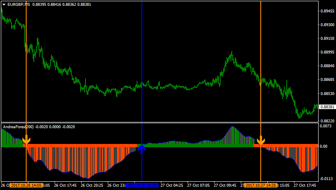This screenshot has height=190, width=336.
Task: Click the 0.88840 price axis label
Action: (327, 66)
